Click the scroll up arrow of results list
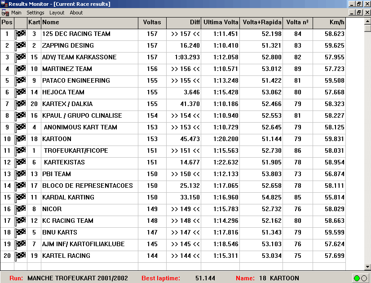The image size is (371, 283). [x=367, y=22]
